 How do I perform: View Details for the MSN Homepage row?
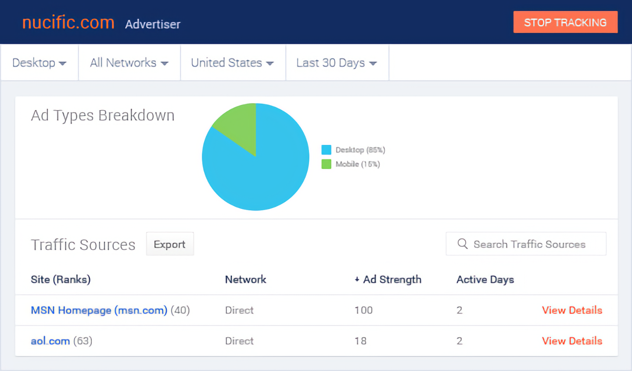point(572,310)
